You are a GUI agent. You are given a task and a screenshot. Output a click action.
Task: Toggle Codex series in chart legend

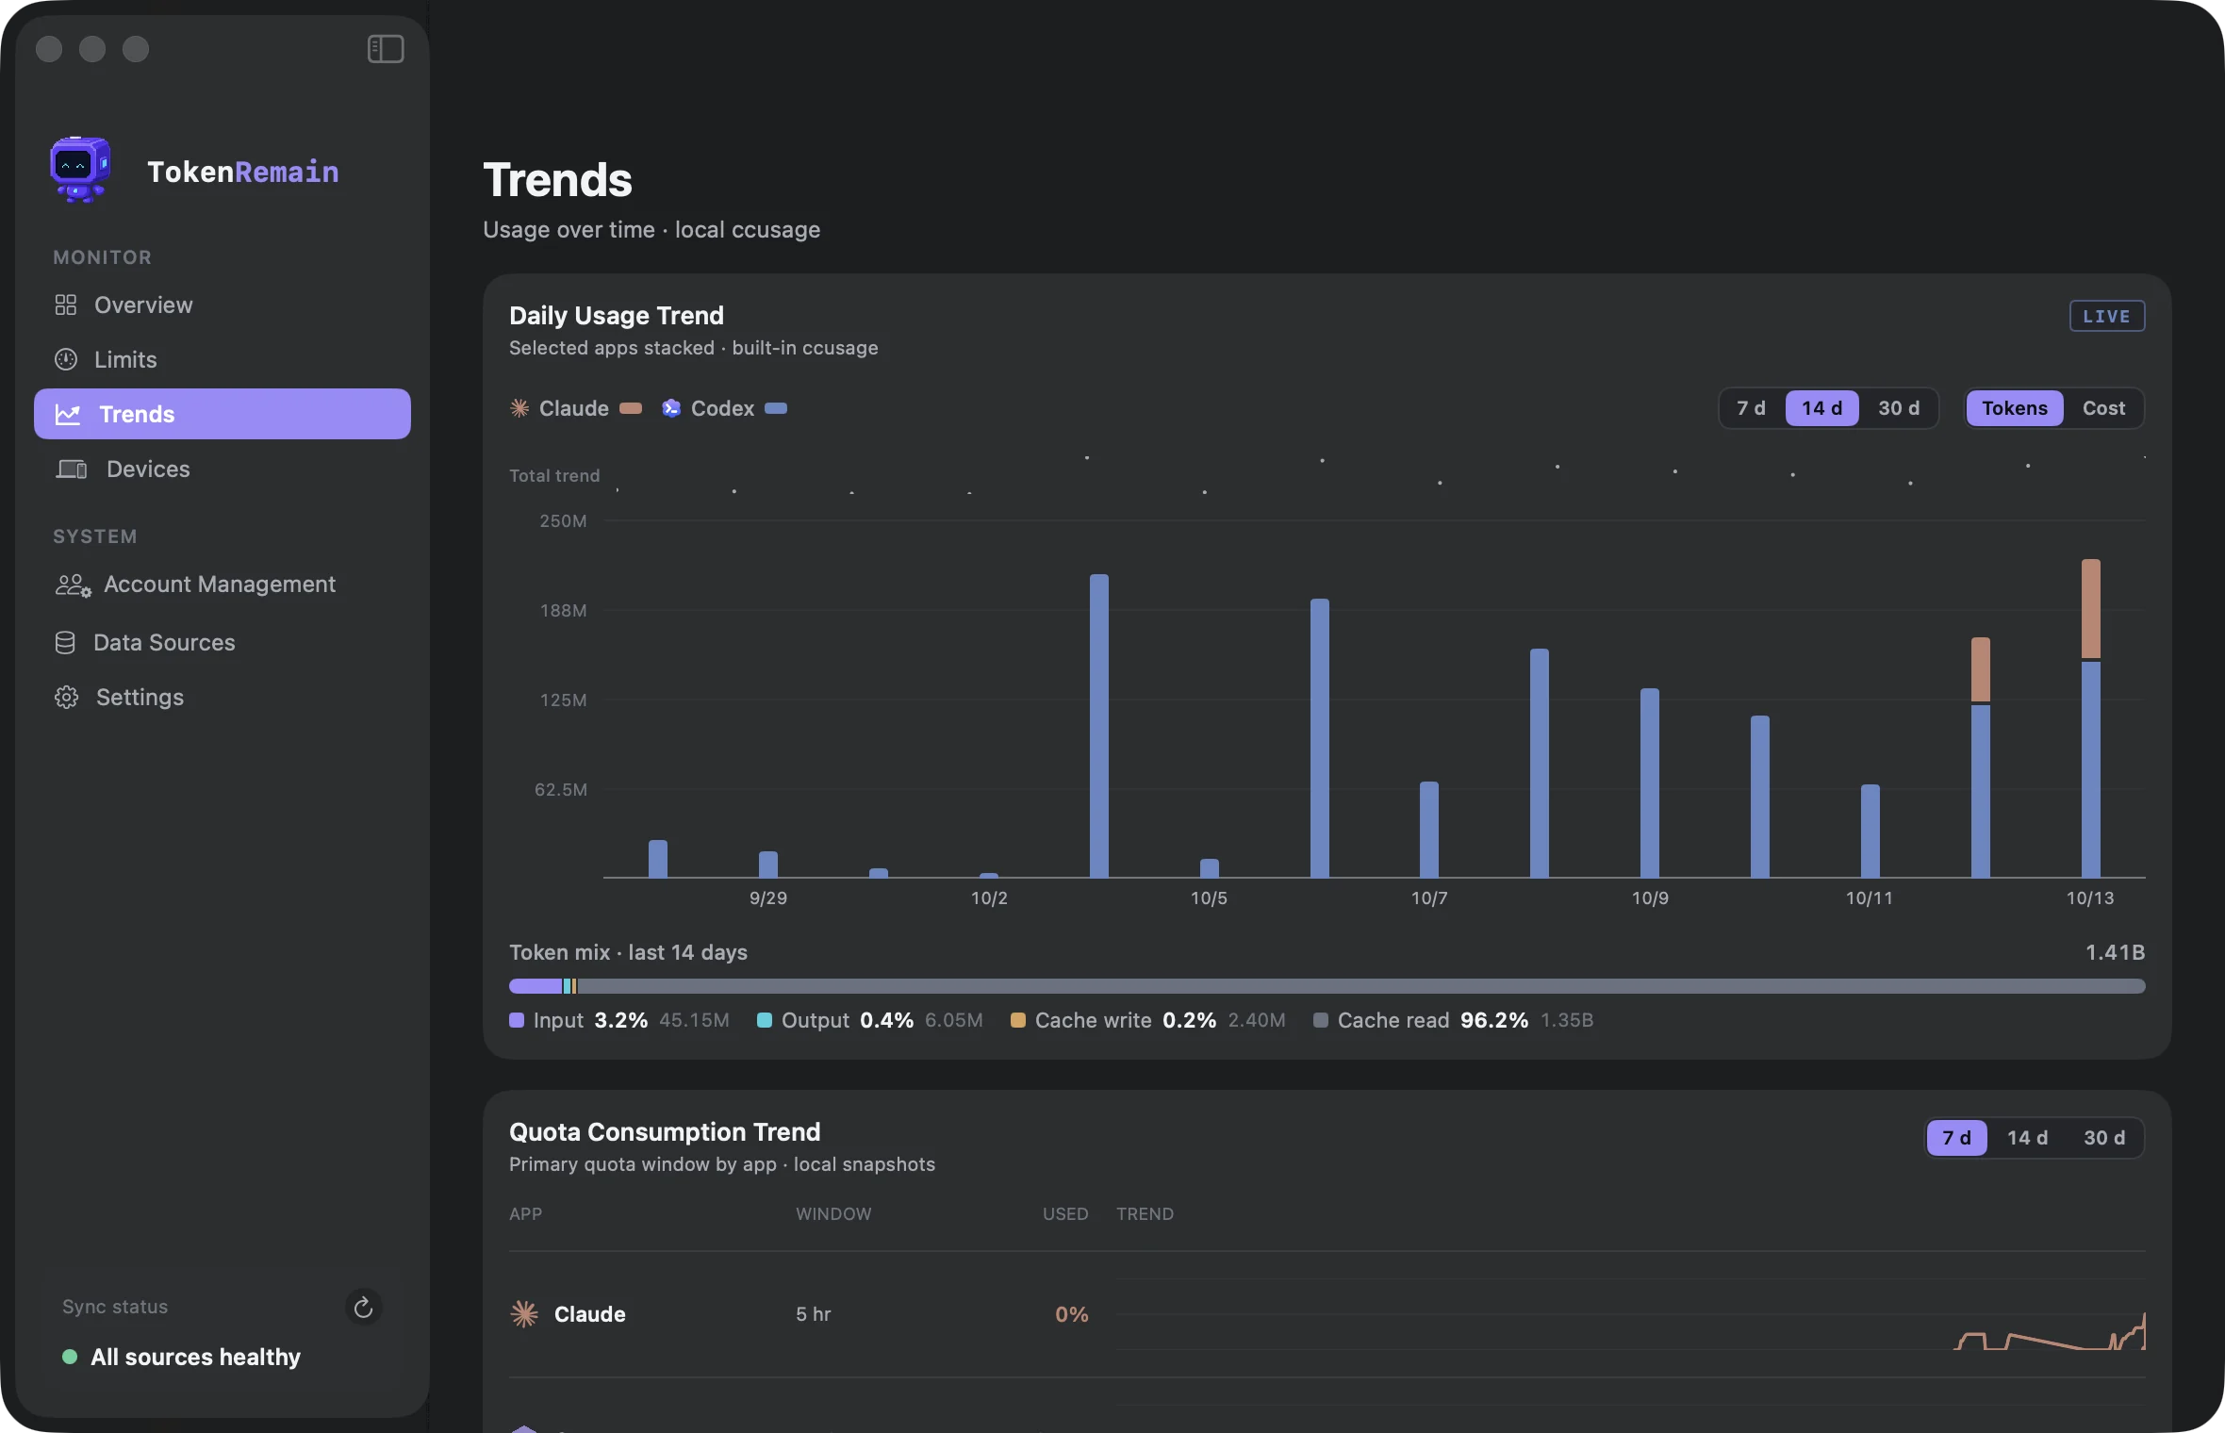click(x=723, y=408)
